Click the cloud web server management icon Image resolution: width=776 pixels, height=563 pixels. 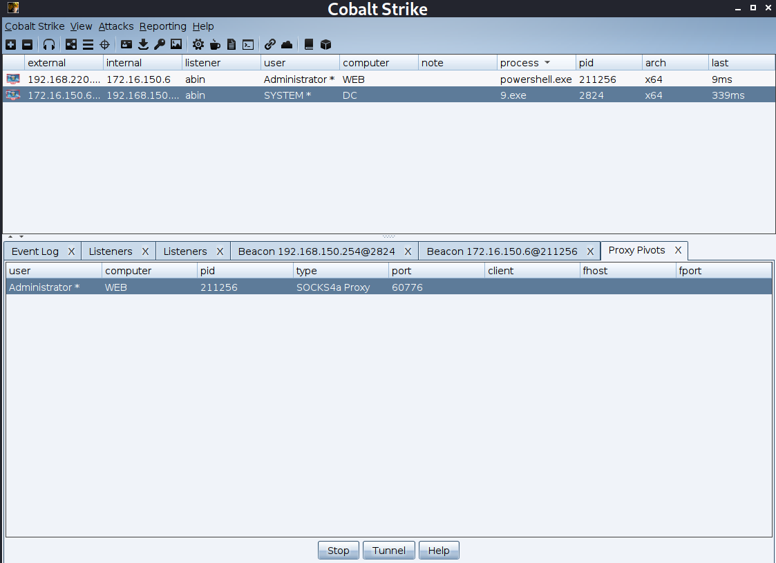pos(287,44)
